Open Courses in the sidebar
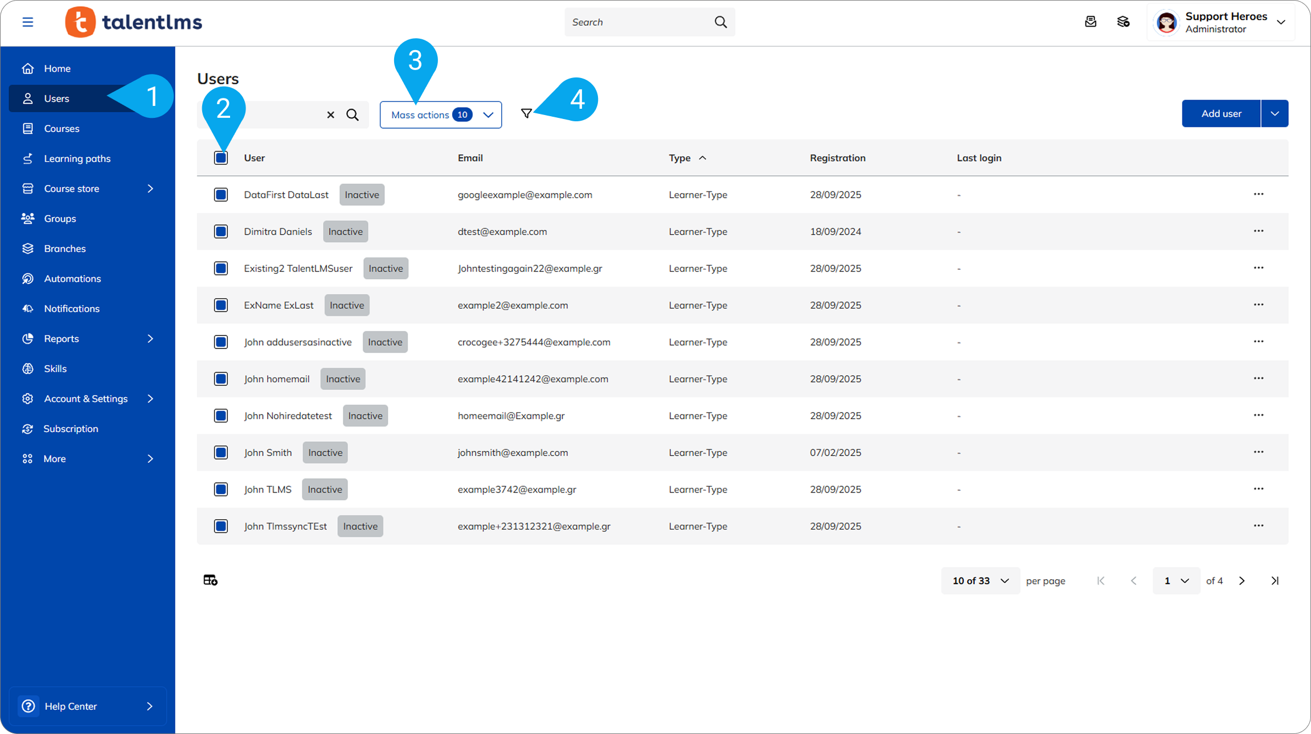The image size is (1311, 734). point(62,129)
